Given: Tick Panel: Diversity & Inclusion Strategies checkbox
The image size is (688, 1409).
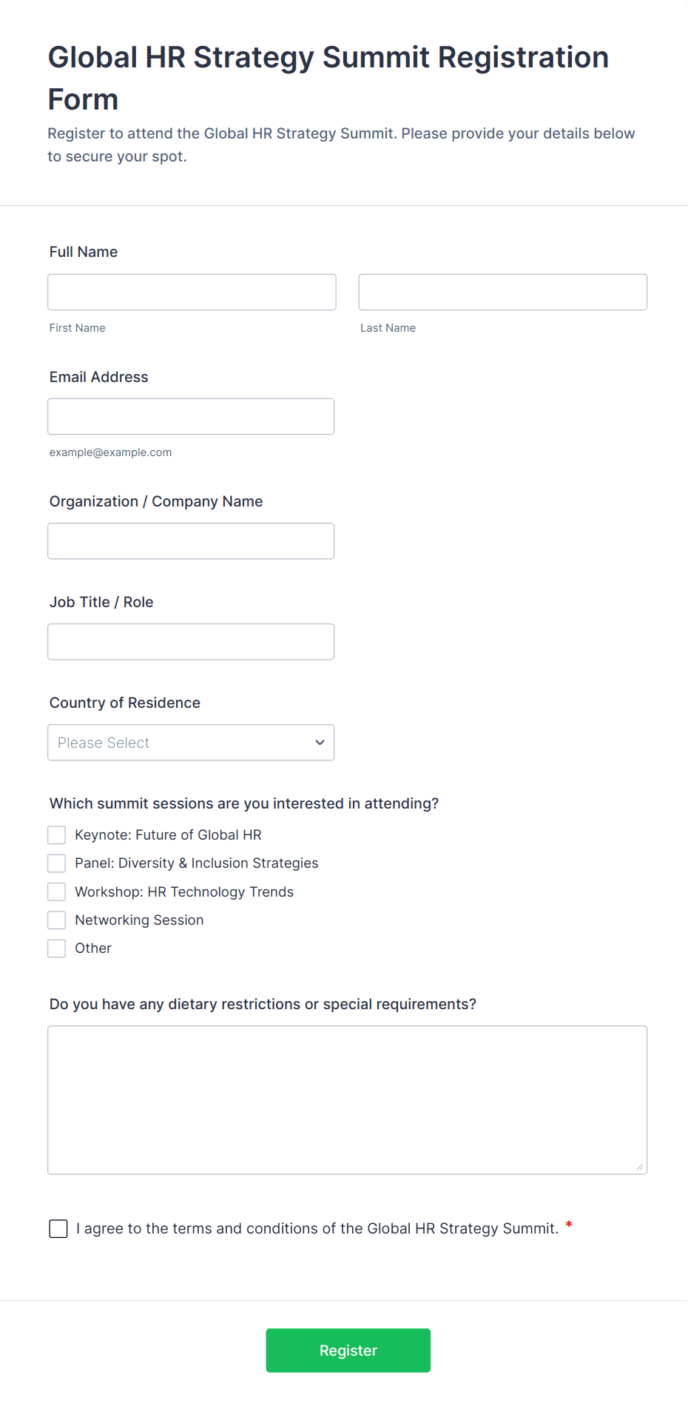Looking at the screenshot, I should pyautogui.click(x=57, y=863).
